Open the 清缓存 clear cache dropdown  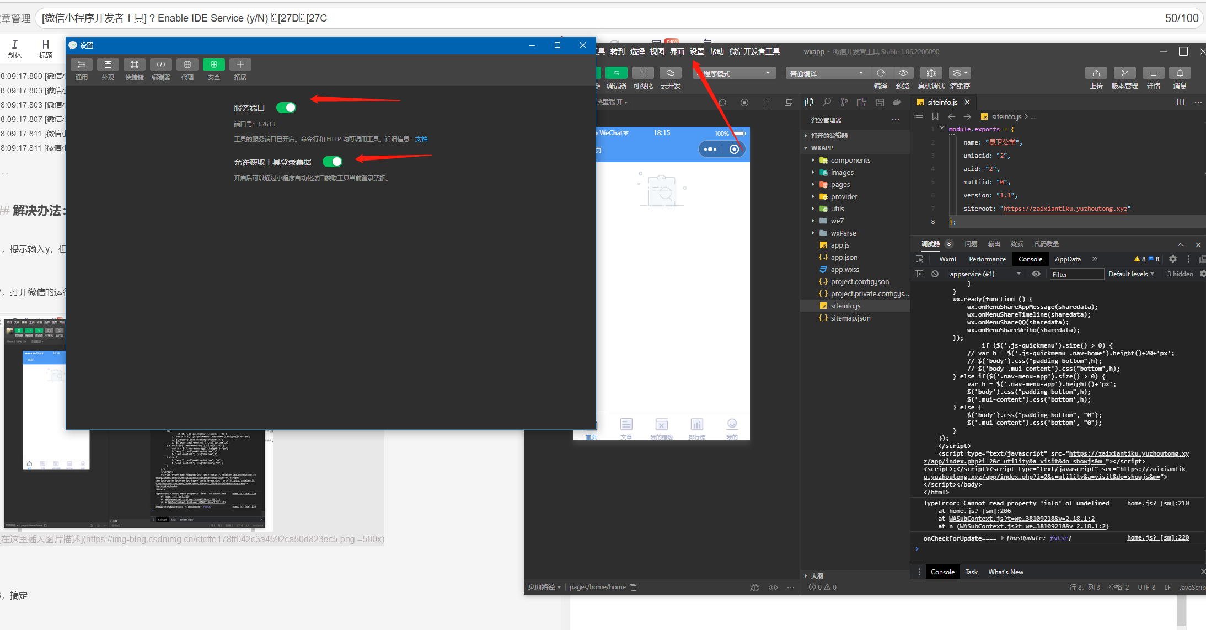coord(960,73)
